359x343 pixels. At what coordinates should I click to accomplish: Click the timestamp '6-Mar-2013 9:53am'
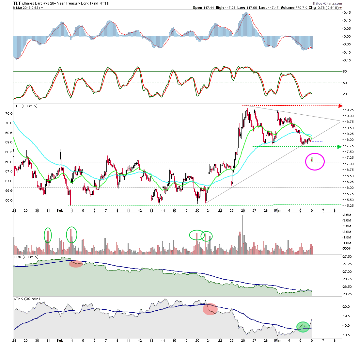coord(28,8)
